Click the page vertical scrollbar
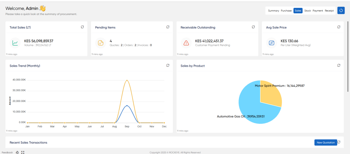Screen dimensions: 350x154 [x=348, y=56]
